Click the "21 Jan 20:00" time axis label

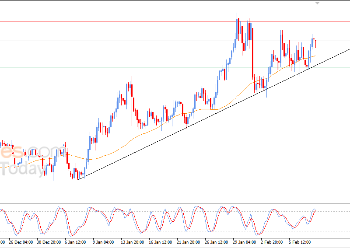point(189,241)
